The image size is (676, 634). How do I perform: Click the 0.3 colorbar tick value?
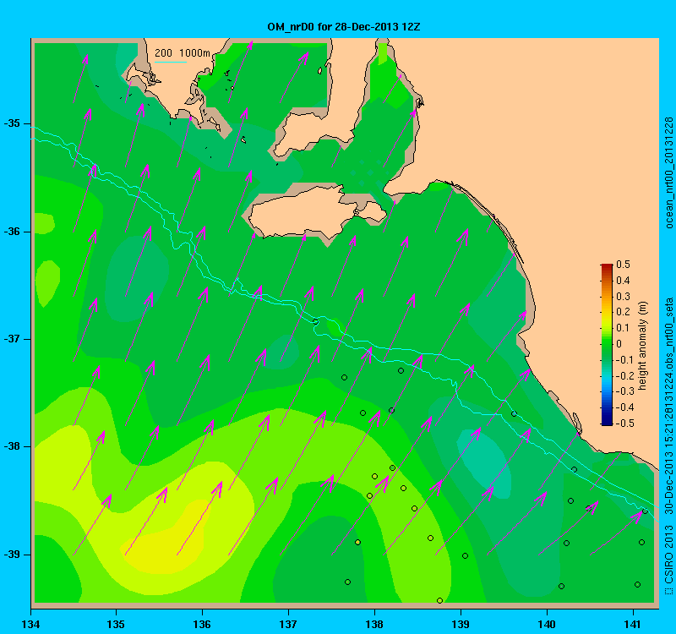pos(623,297)
